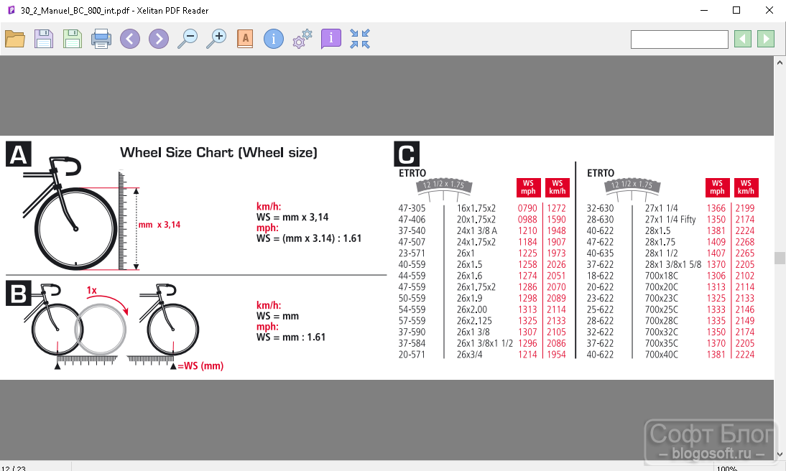The image size is (786, 471).
Task: Click the red km/h value '1954'
Action: (556, 354)
